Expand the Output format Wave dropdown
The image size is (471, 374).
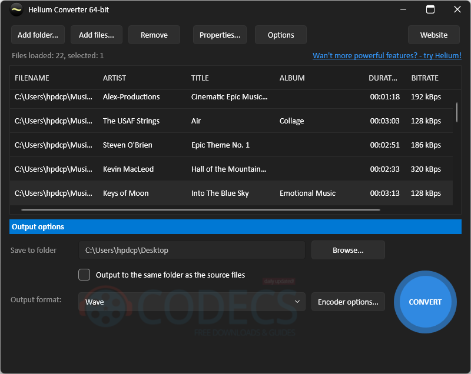point(192,302)
